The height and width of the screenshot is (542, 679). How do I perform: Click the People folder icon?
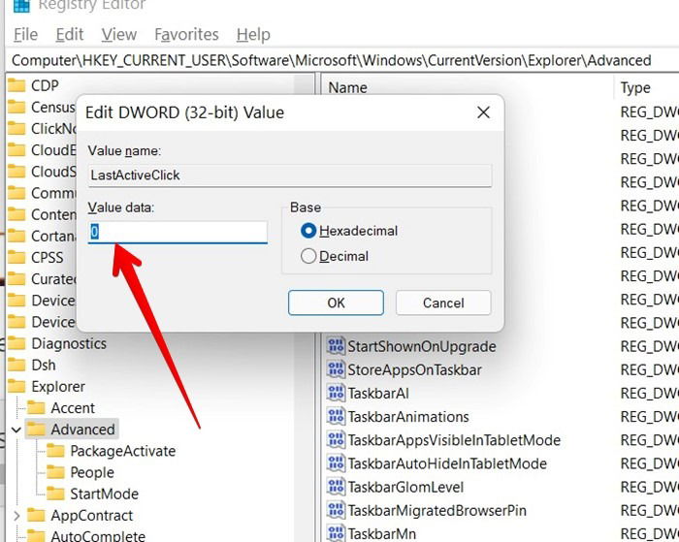55,472
